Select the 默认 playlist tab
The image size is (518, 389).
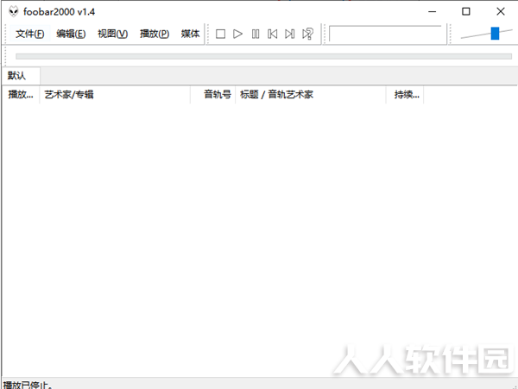[21, 76]
